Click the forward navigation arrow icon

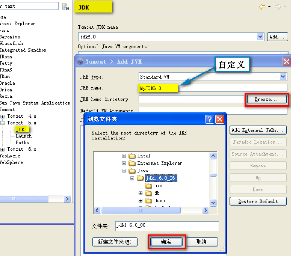278,7
